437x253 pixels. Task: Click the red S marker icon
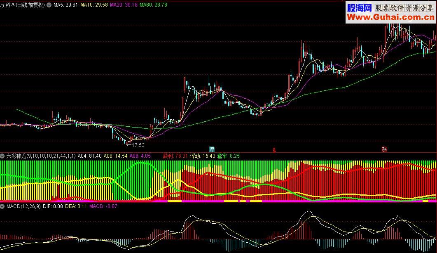pos(274,150)
